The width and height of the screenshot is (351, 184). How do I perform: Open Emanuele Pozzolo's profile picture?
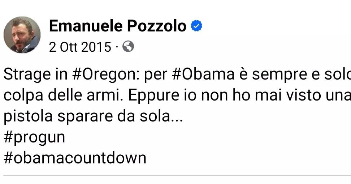click(x=22, y=35)
